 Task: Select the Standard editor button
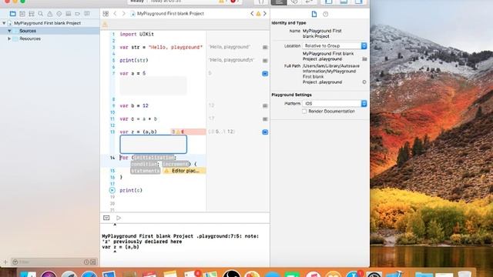click(x=279, y=2)
